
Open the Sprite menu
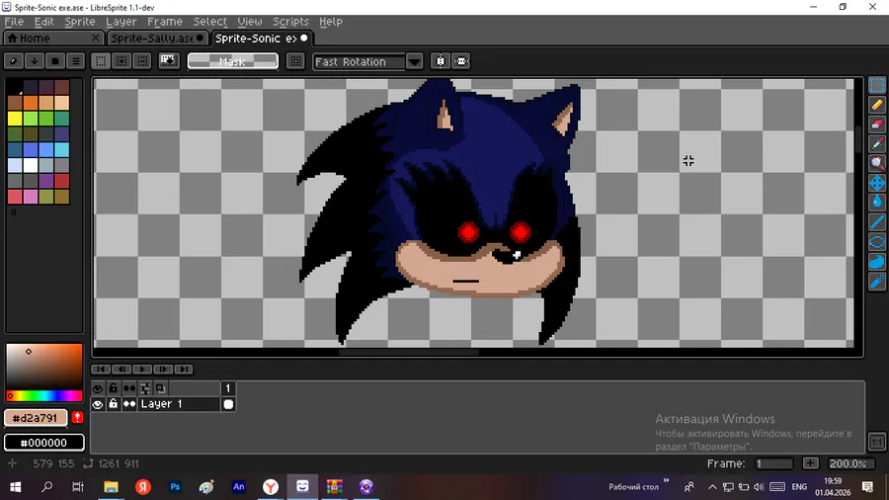[79, 22]
